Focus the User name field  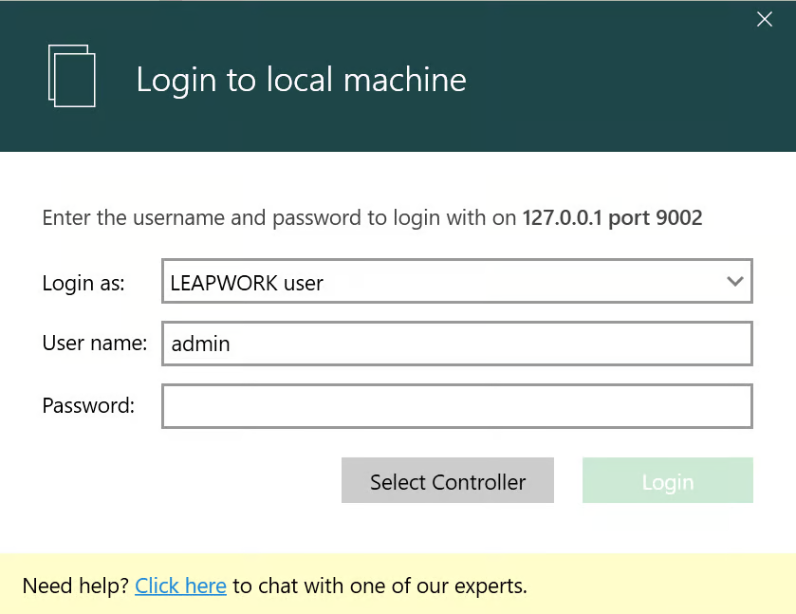pos(457,344)
